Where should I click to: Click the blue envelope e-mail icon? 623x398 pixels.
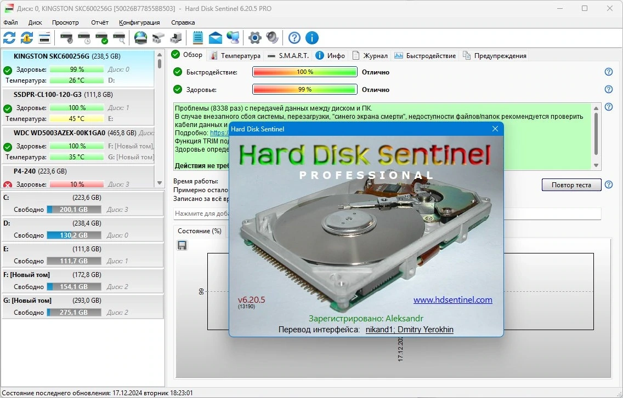coord(216,38)
